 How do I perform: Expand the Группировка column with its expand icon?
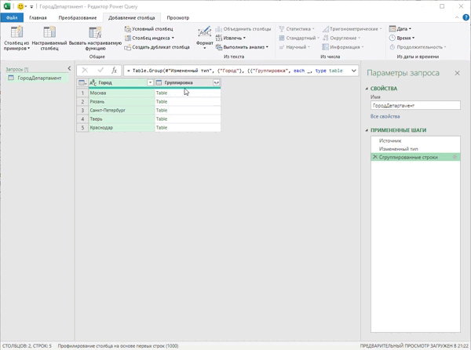pos(217,82)
